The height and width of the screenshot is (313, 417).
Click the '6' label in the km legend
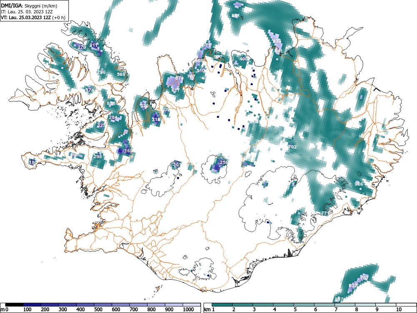(x=315, y=310)
